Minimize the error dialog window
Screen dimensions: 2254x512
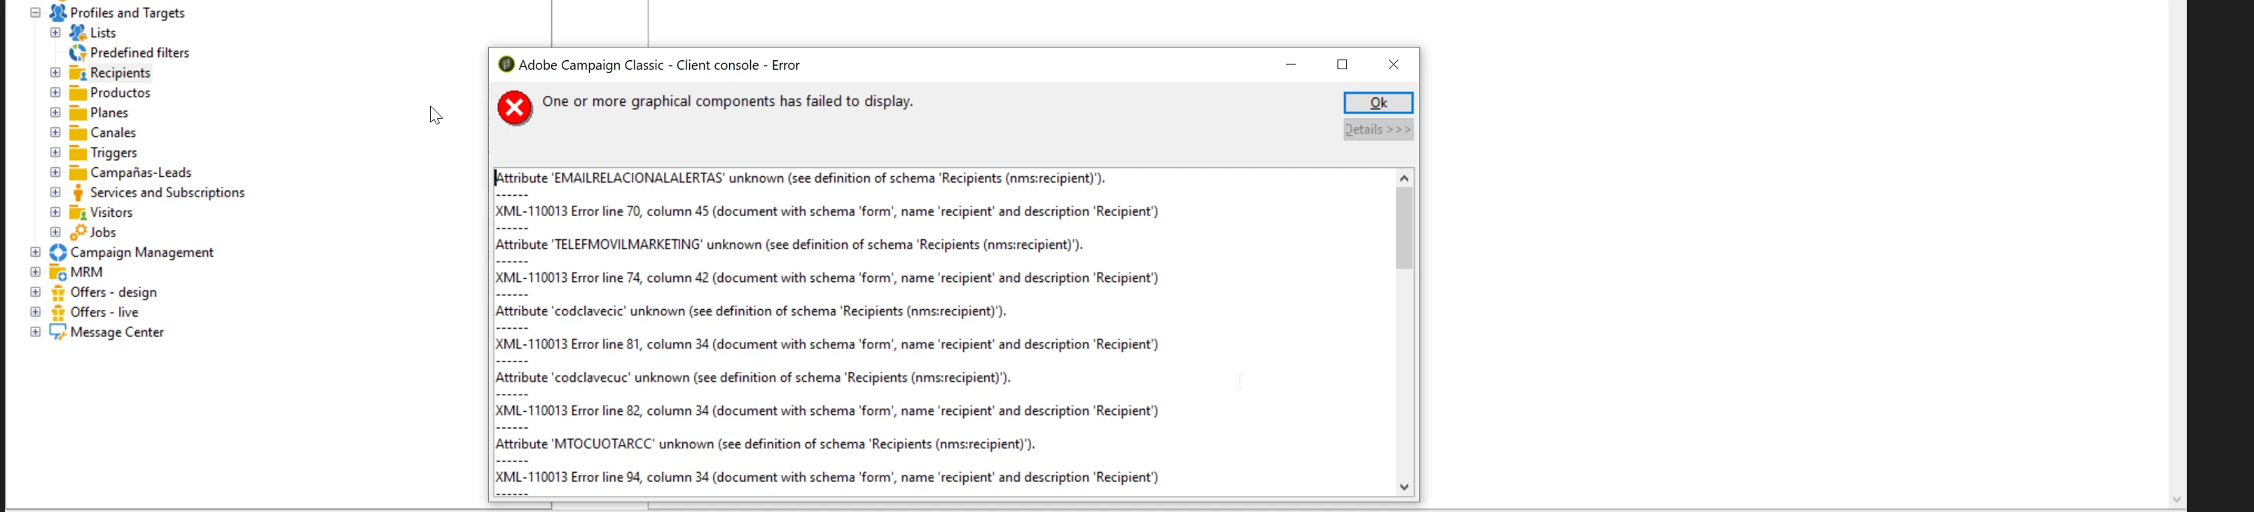pos(1292,64)
